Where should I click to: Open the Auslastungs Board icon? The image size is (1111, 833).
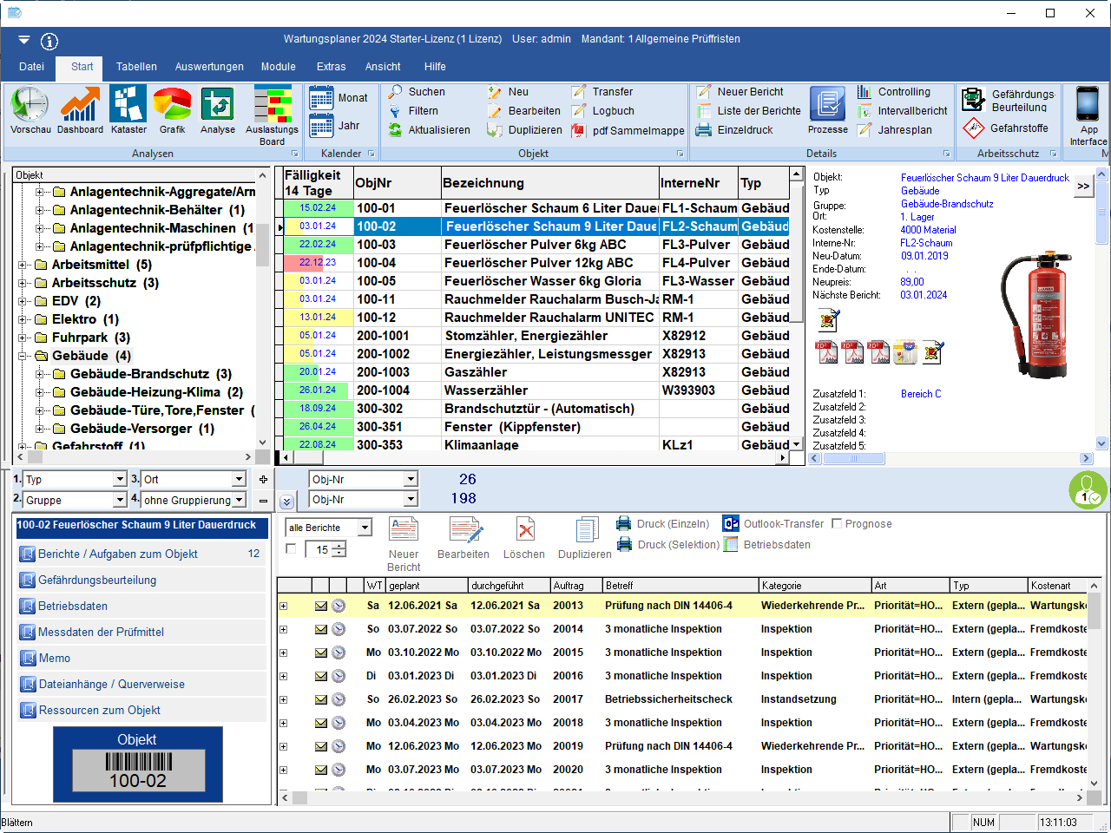point(272,104)
